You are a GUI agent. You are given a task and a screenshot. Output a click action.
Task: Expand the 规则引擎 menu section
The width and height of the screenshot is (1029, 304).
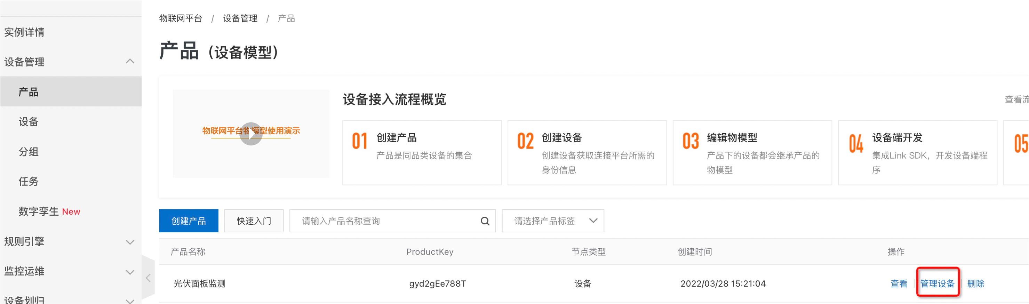tap(130, 242)
